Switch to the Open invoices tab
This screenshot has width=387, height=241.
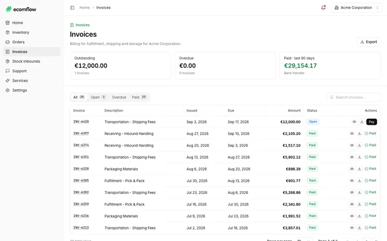pyautogui.click(x=98, y=97)
